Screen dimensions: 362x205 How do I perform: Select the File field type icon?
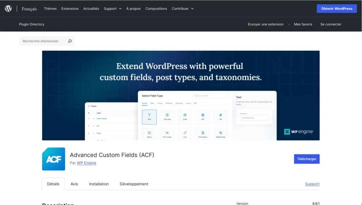click(x=221, y=116)
